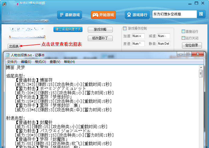The image size is (209, 148).
Task: Close the 人物出招表.txt Notepad window
Action: tap(198, 54)
